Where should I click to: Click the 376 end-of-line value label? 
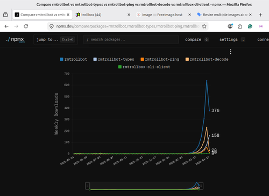[x=215, y=110]
